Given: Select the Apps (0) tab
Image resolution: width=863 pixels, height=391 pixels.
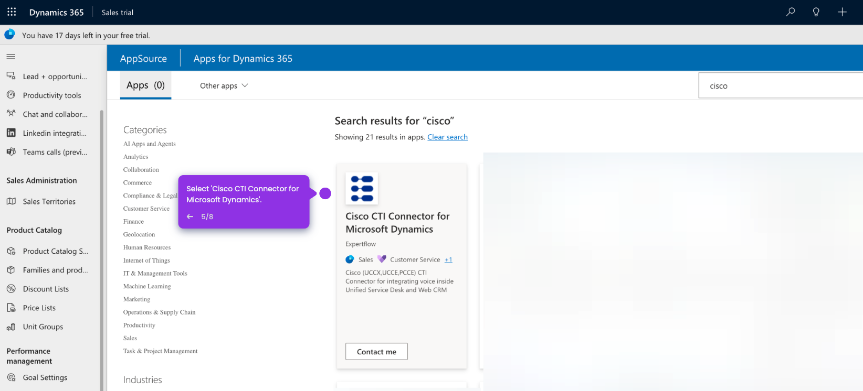Looking at the screenshot, I should click(x=145, y=85).
